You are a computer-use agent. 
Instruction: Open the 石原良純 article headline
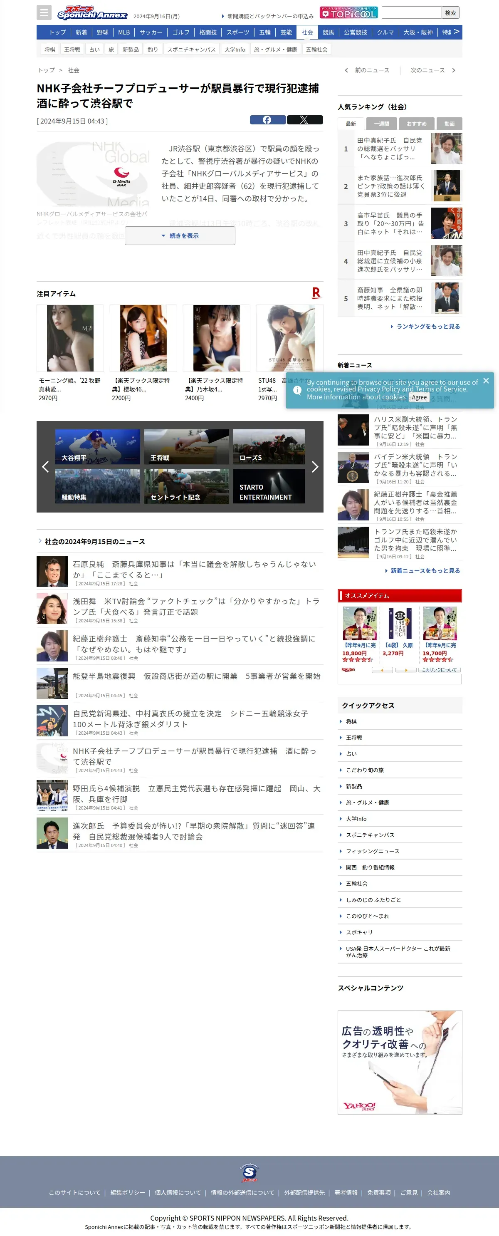click(194, 569)
